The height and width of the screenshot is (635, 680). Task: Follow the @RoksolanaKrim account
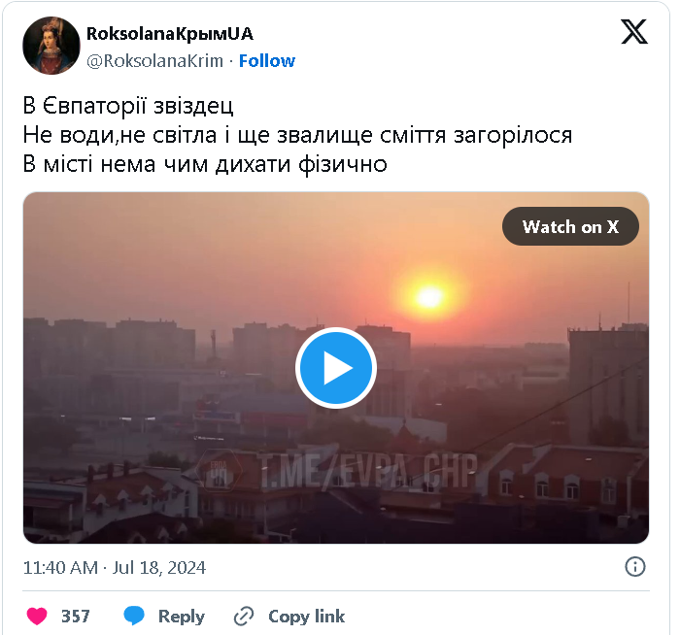click(267, 60)
